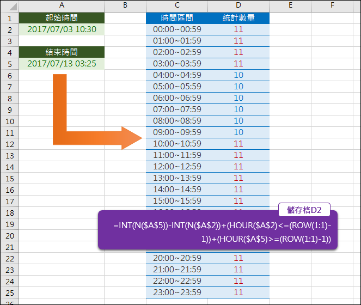Select the 09:00~09:59 cell
Image resolution: width=361 pixels, height=305 pixels.
[177, 132]
